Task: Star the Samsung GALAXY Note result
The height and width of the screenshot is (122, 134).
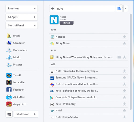Action: [124, 78]
